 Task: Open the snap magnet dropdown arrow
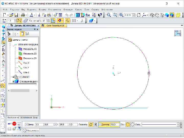pos(63,21)
